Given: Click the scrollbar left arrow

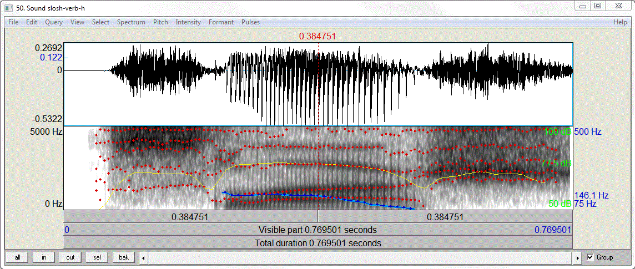Looking at the screenshot, I should 143,257.
